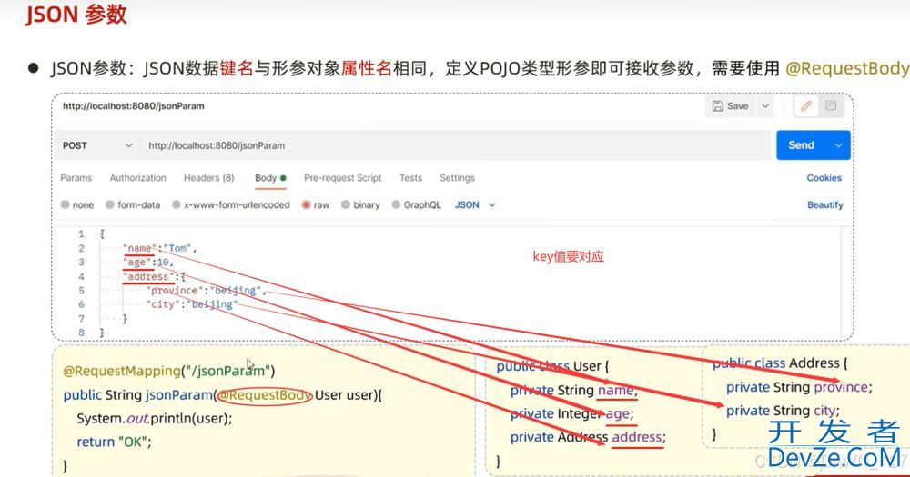The width and height of the screenshot is (910, 477).
Task: Click the pencil edit icon
Action: (x=806, y=105)
